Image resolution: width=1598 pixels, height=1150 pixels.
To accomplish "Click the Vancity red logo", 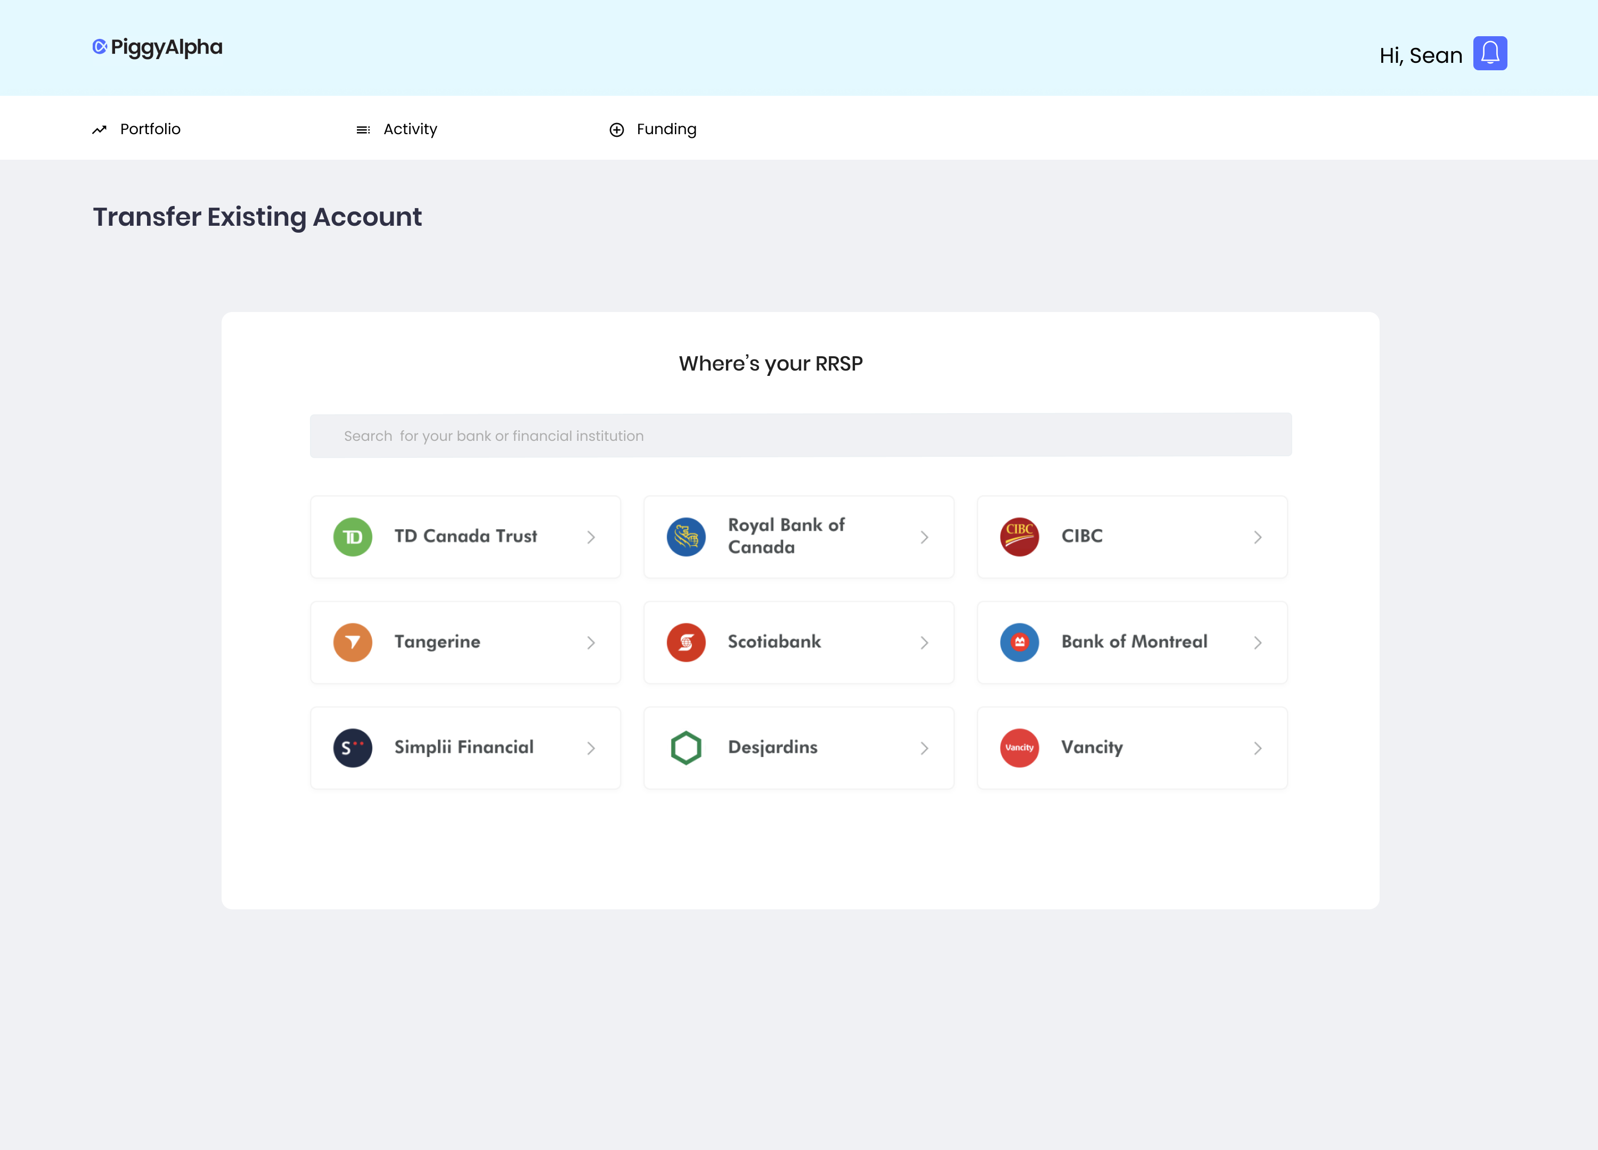I will coord(1019,747).
